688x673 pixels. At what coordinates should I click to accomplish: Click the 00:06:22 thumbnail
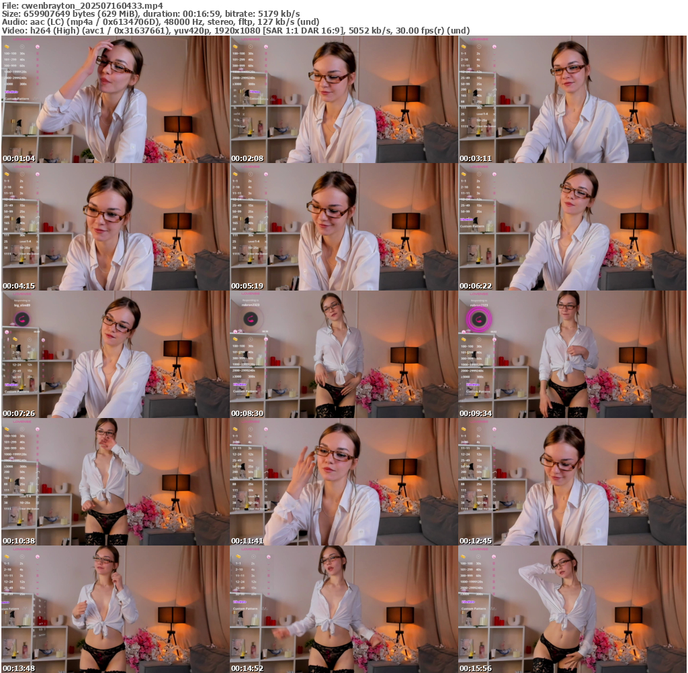coord(572,227)
